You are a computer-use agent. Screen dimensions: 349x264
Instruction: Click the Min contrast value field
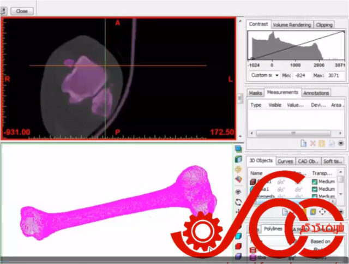302,75
